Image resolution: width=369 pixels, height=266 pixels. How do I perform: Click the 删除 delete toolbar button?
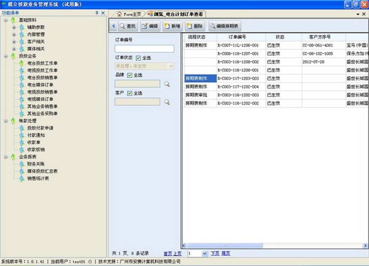(x=194, y=26)
